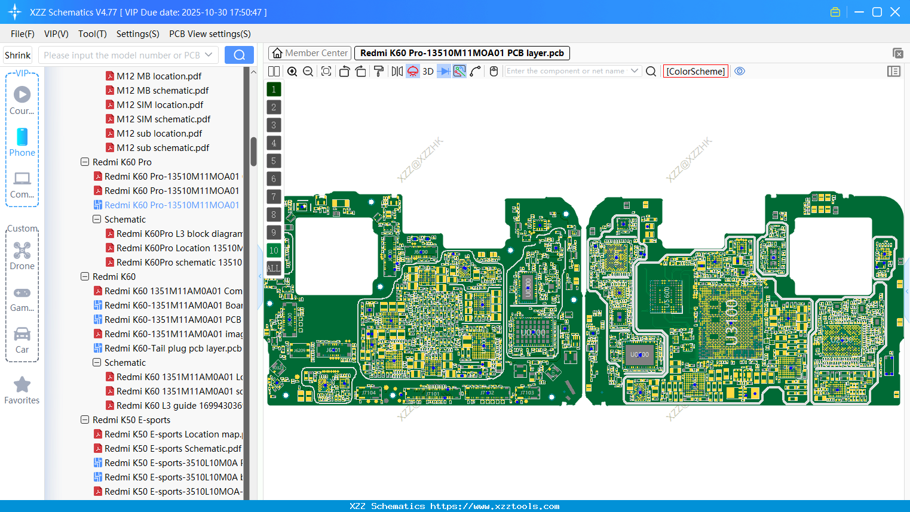The width and height of the screenshot is (910, 512).
Task: Toggle the diode symbol display button
Action: [x=443, y=72]
